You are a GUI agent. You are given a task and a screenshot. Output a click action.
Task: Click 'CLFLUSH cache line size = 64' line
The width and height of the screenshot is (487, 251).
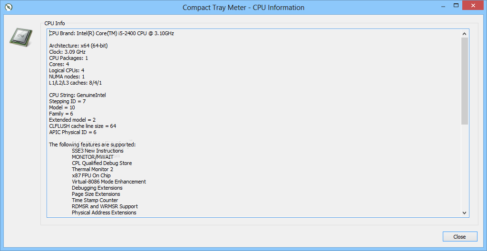click(83, 126)
